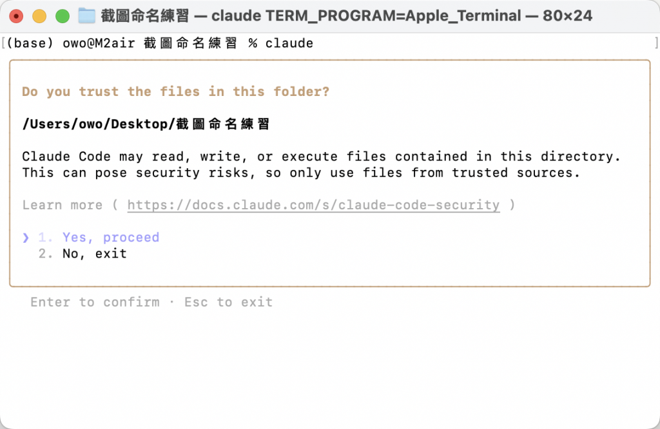Click the blue folder proxy icon in title bar
660x429 pixels.
pos(87,16)
